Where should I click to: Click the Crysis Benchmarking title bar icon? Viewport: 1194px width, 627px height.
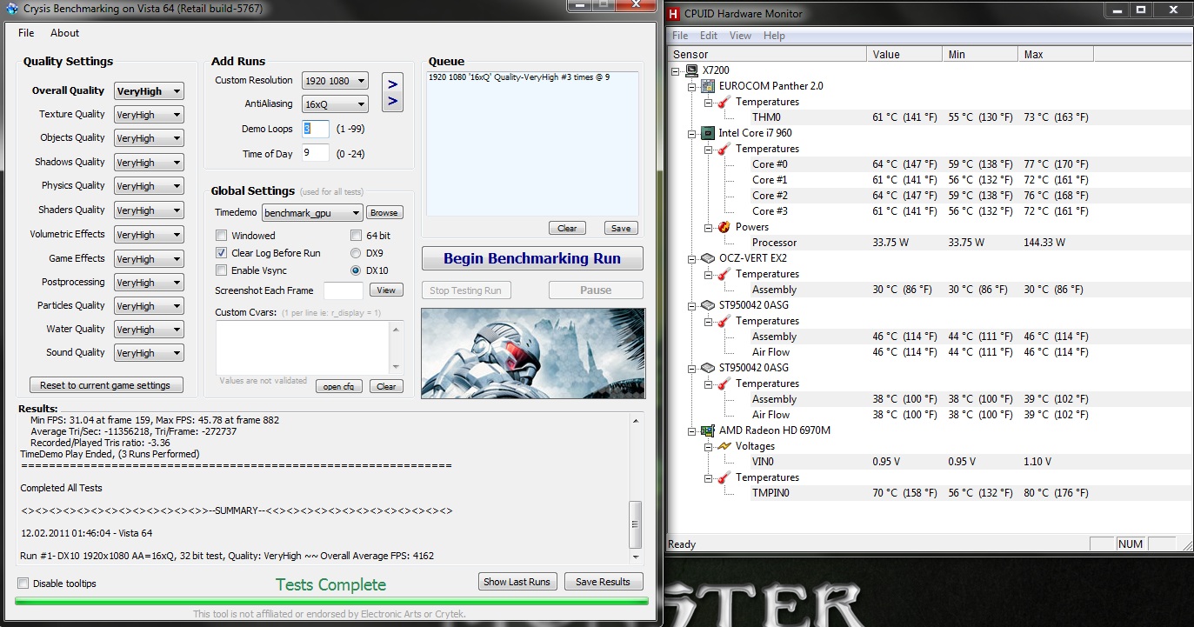point(11,9)
